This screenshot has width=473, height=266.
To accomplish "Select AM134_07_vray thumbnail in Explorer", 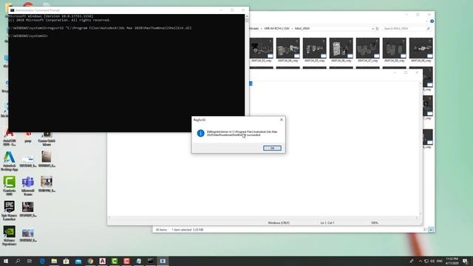I will click(368, 50).
